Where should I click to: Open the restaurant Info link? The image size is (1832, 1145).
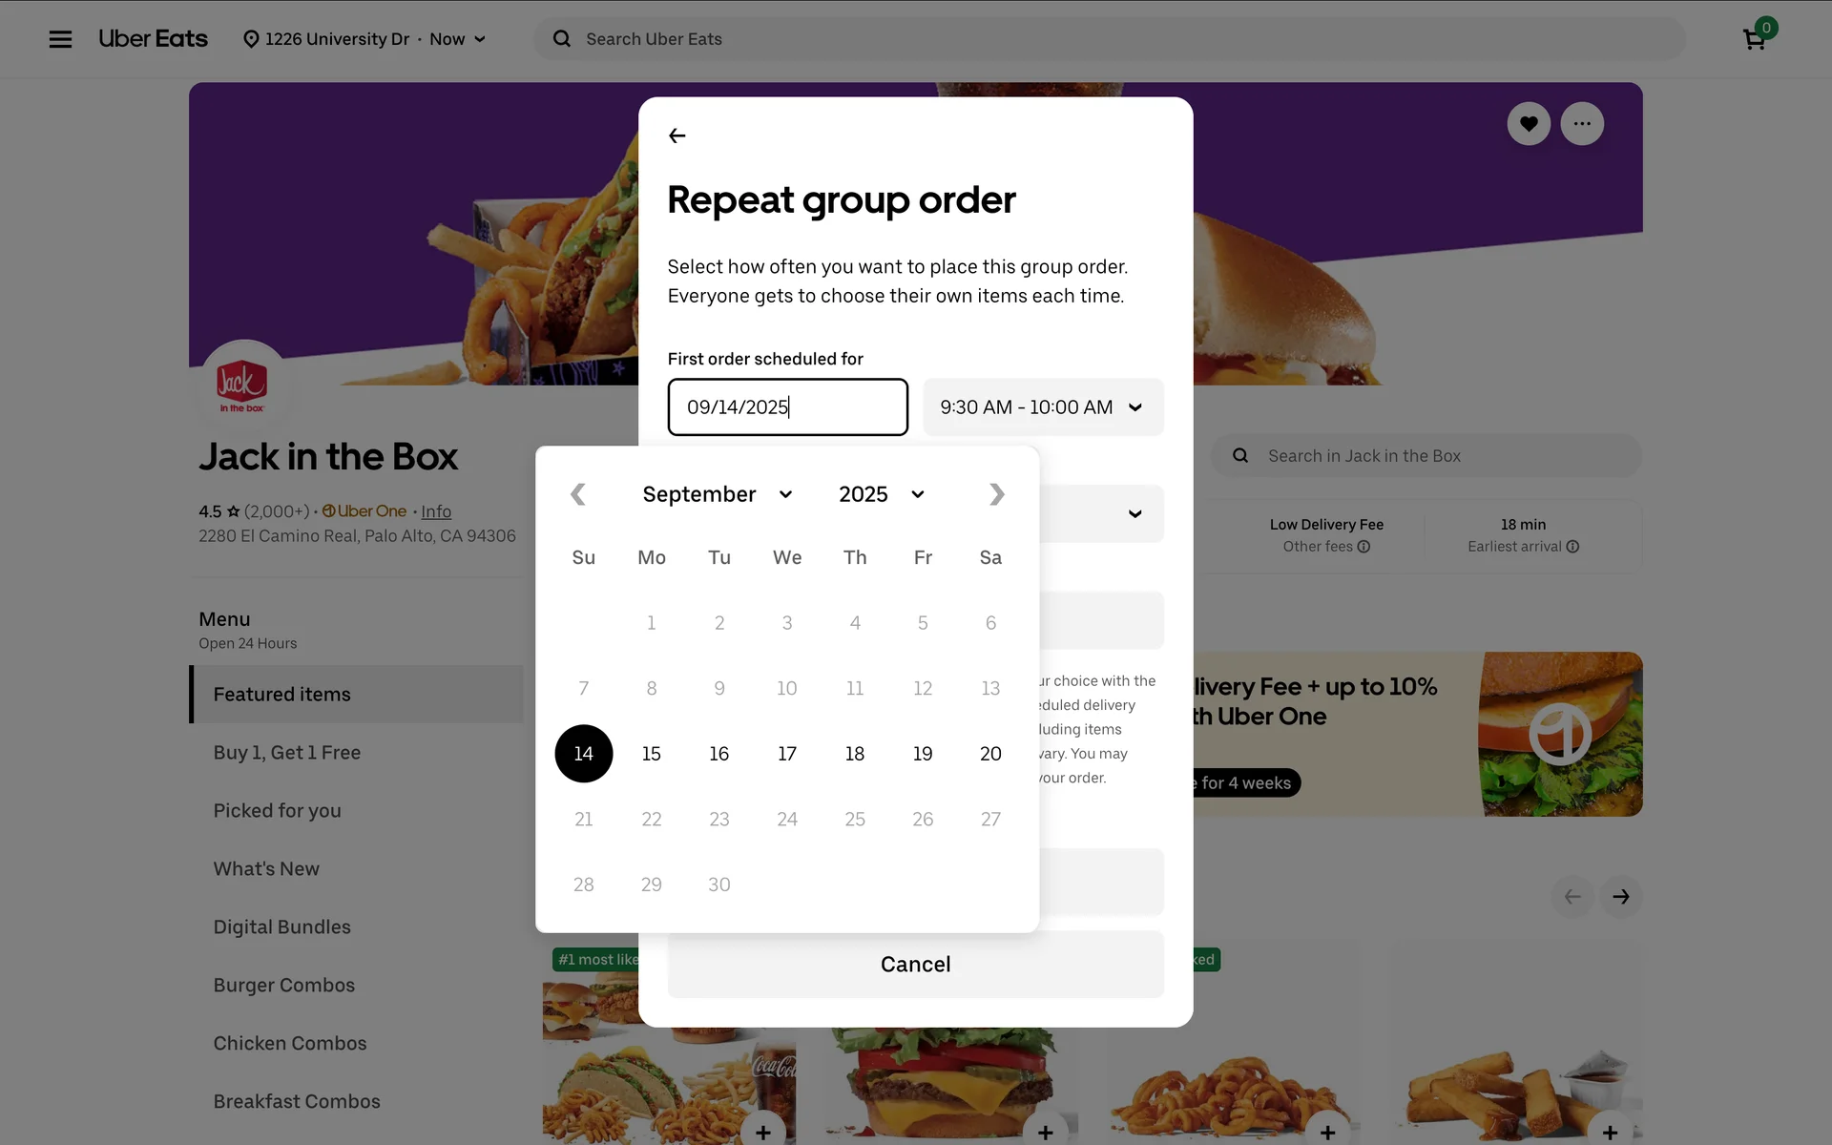[436, 511]
